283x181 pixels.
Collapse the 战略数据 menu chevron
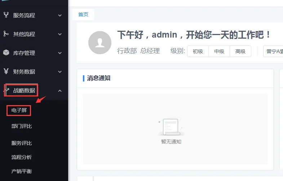tap(60, 90)
